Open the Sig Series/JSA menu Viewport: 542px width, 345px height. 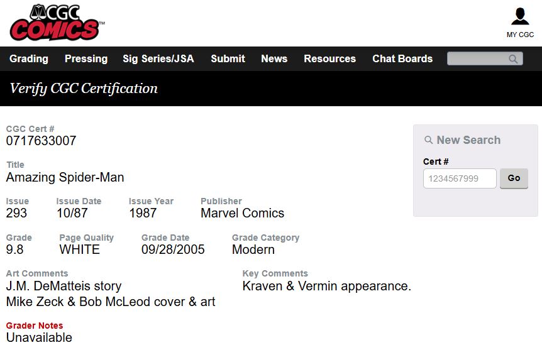point(158,58)
